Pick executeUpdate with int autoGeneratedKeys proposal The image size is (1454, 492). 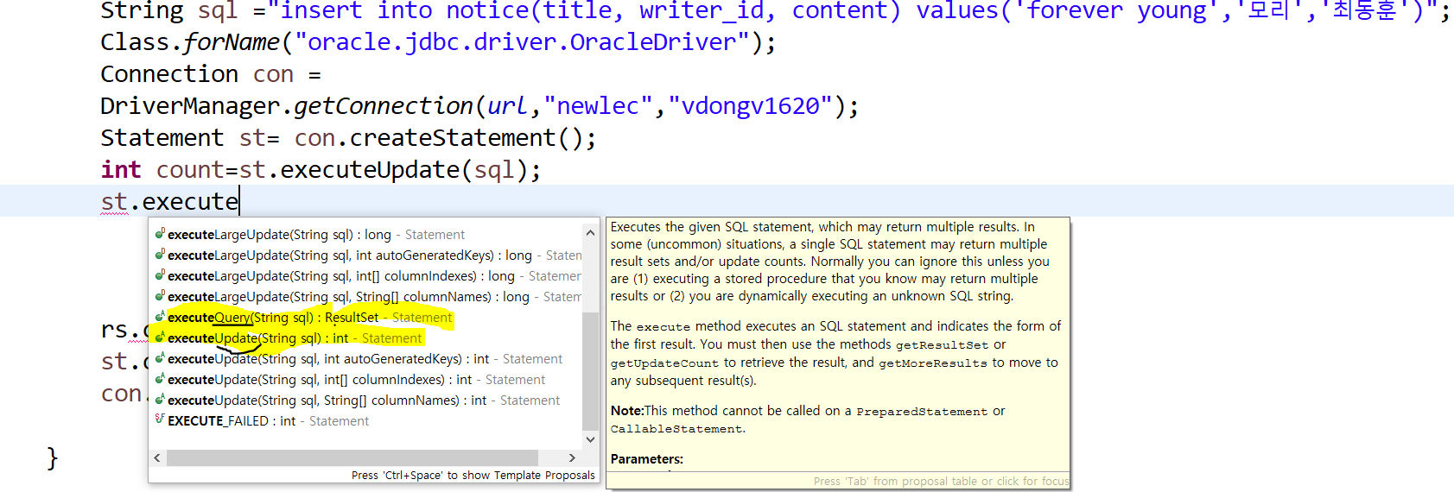point(366,359)
